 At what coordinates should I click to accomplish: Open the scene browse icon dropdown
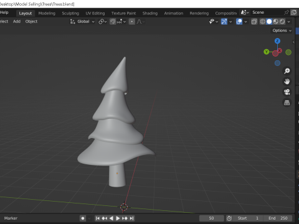coord(245,12)
